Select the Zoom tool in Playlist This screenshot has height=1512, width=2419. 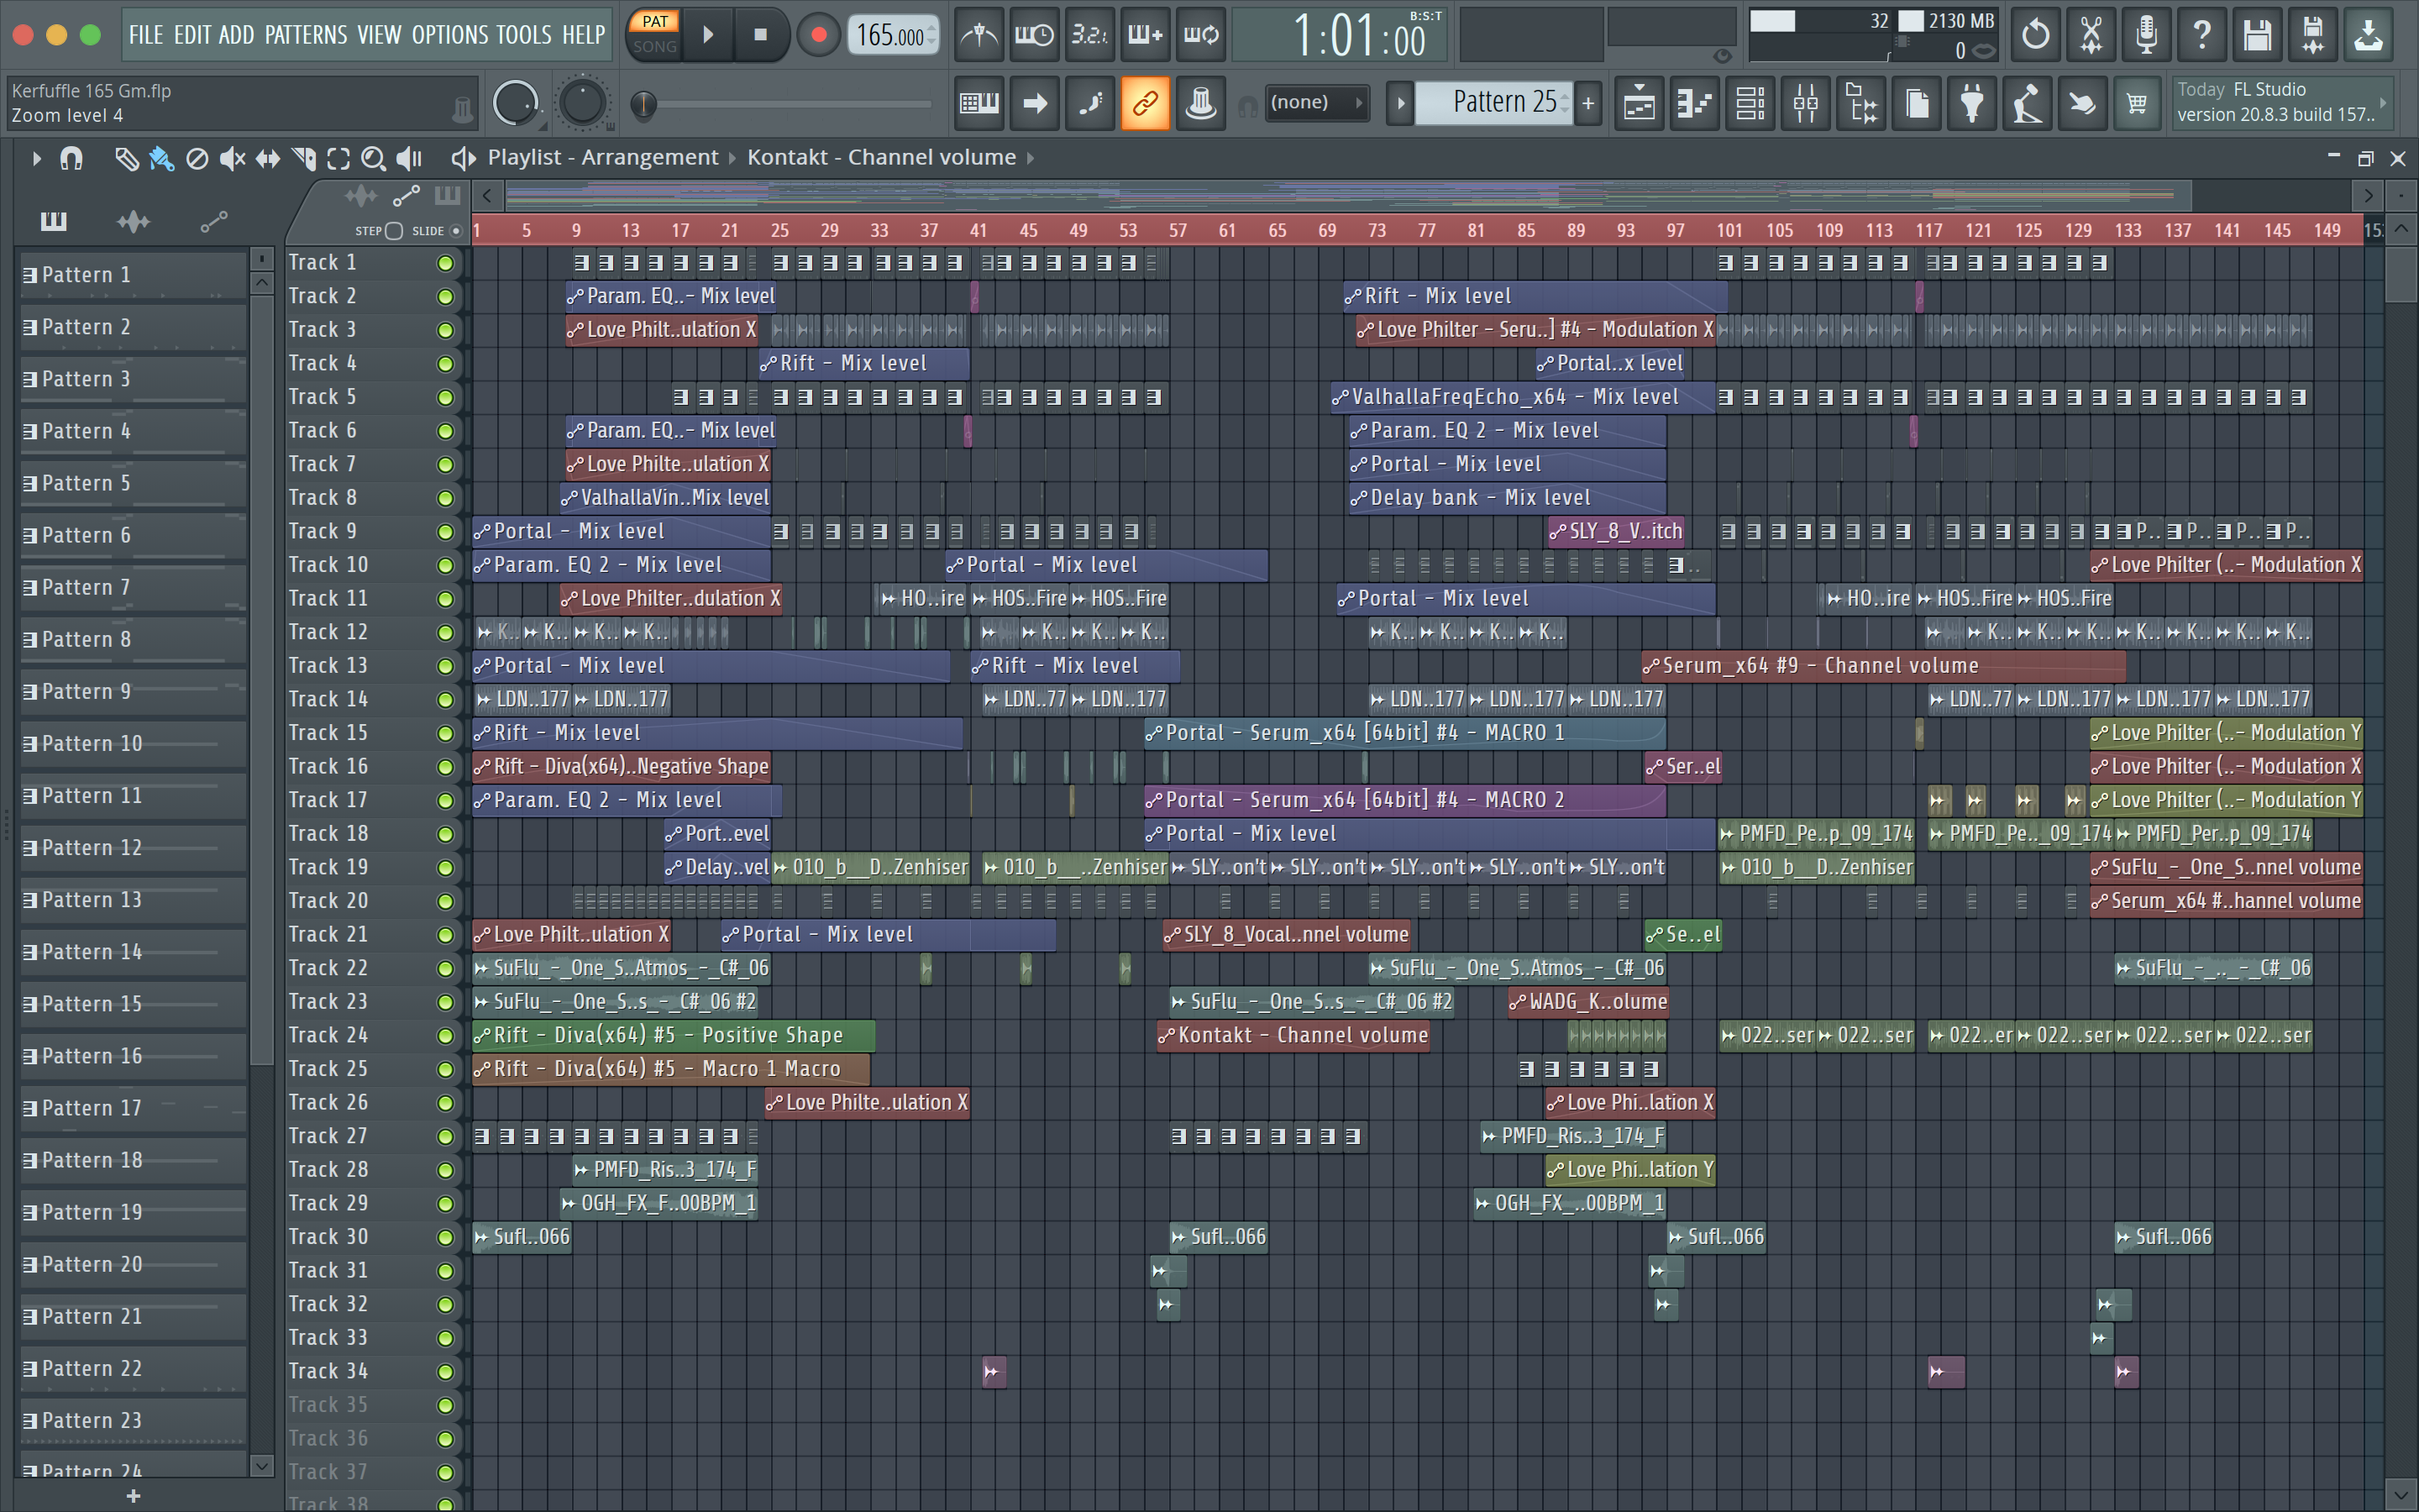(x=373, y=158)
